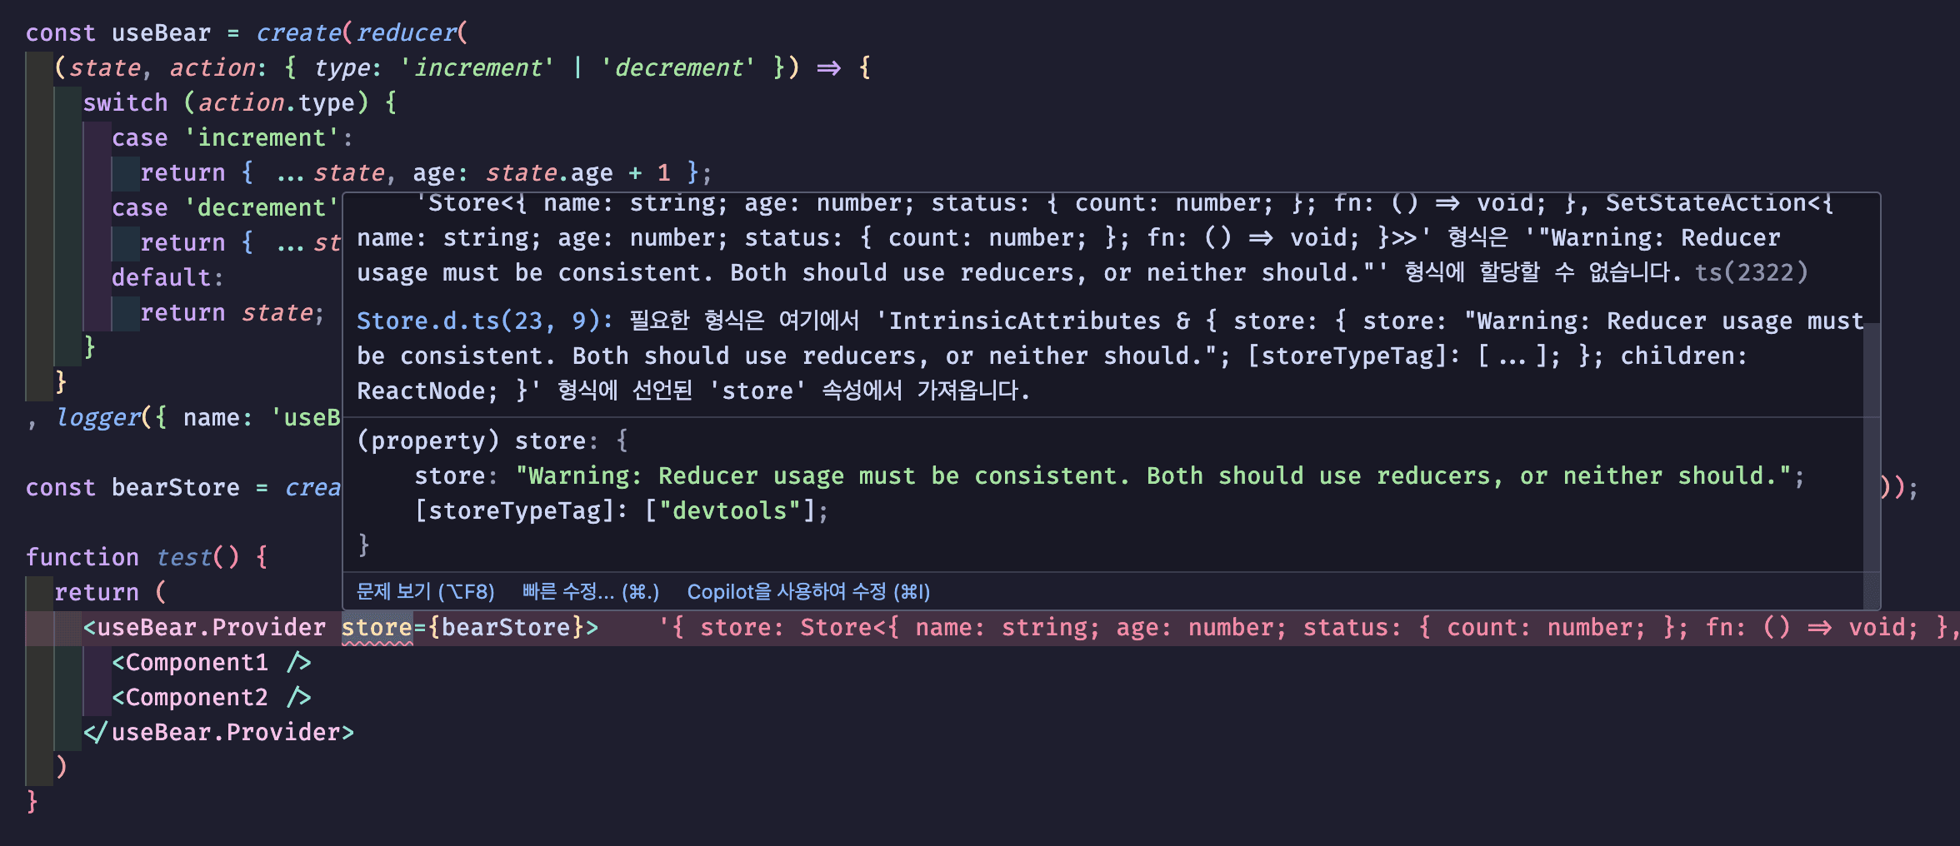This screenshot has height=846, width=1960.
Task: Click 'ts(2322)' error code in popup
Action: [1751, 273]
